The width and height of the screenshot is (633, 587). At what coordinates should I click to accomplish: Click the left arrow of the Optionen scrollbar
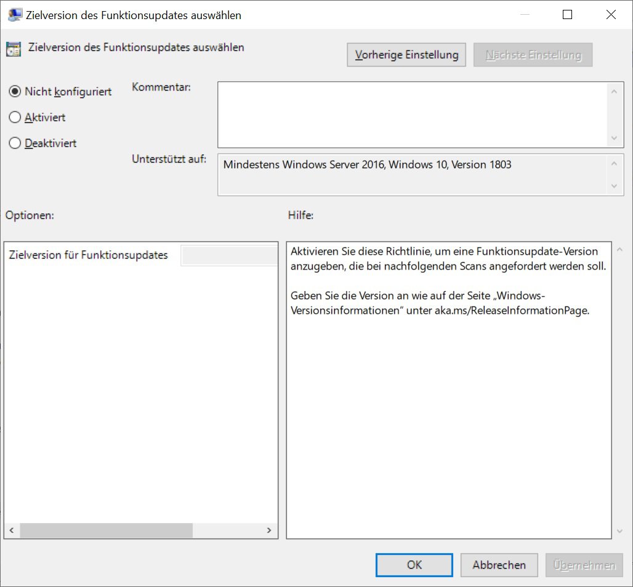[10, 530]
